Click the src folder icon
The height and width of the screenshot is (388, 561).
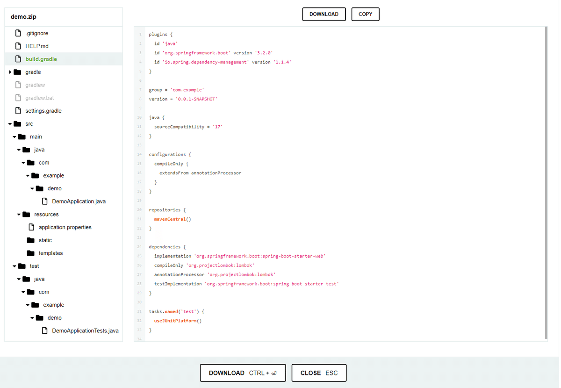pyautogui.click(x=18, y=123)
